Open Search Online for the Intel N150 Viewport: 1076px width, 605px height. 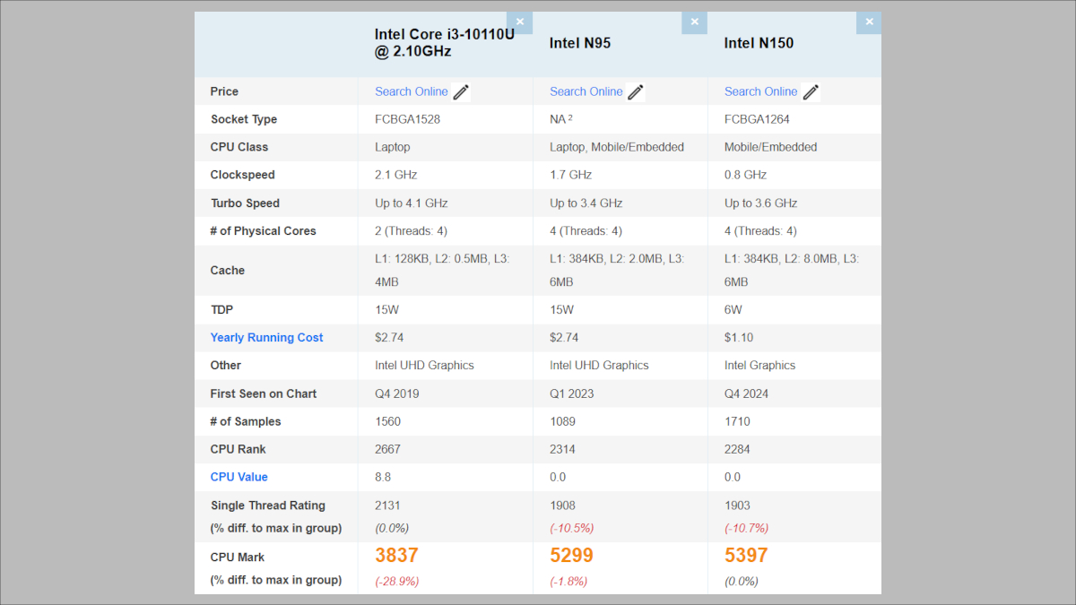point(760,91)
